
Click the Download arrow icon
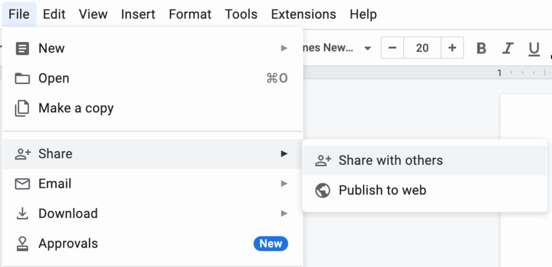(22, 214)
